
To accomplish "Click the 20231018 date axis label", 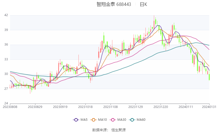I will (x=85, y=107).
